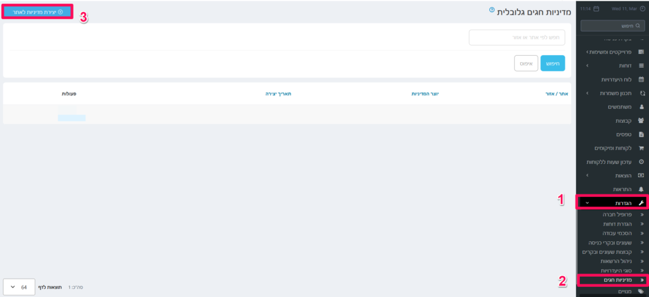Open the התראות bell icon

[641, 189]
